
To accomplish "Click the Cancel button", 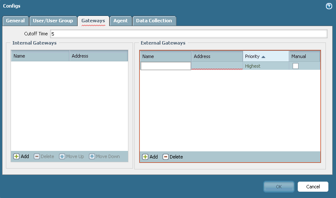I will click(313, 186).
